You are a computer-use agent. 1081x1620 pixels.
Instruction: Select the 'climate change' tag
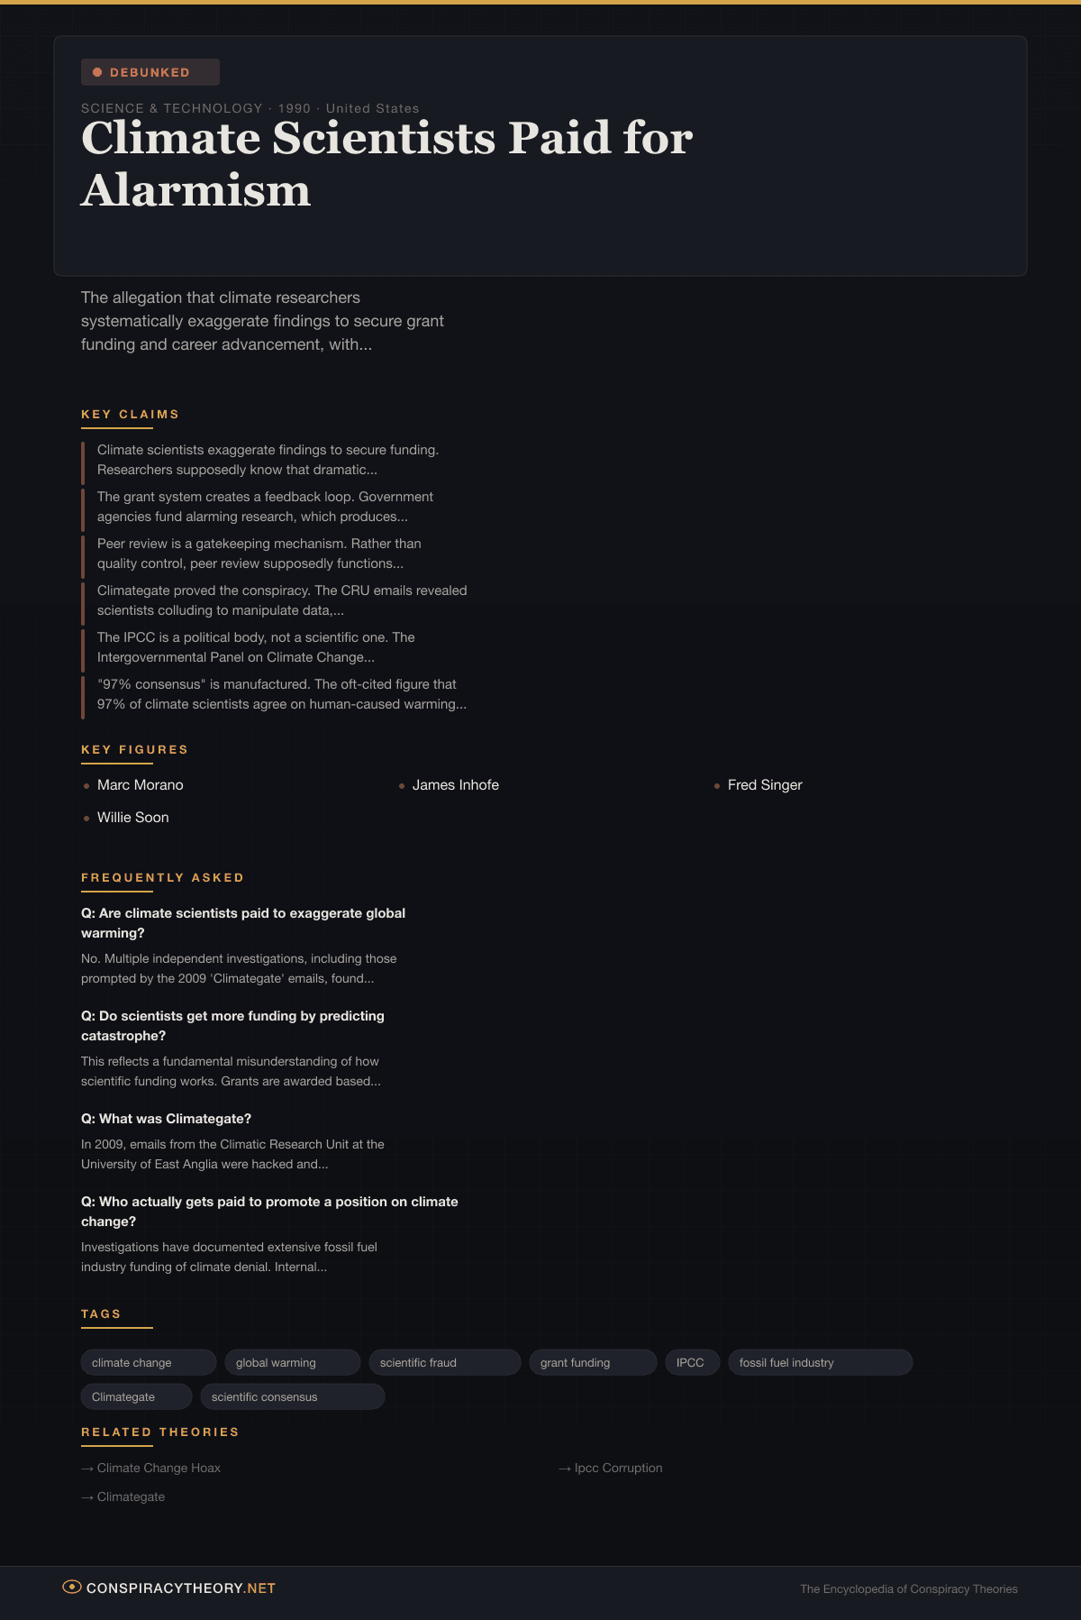[x=148, y=1362]
